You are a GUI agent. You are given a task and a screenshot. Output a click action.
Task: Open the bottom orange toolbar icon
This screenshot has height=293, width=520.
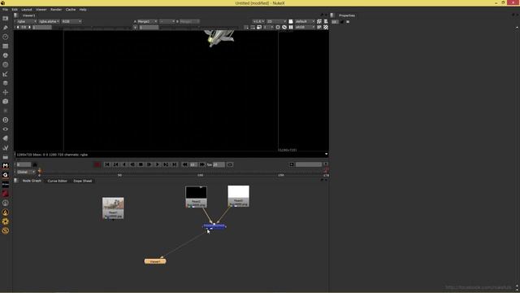click(x=6, y=230)
